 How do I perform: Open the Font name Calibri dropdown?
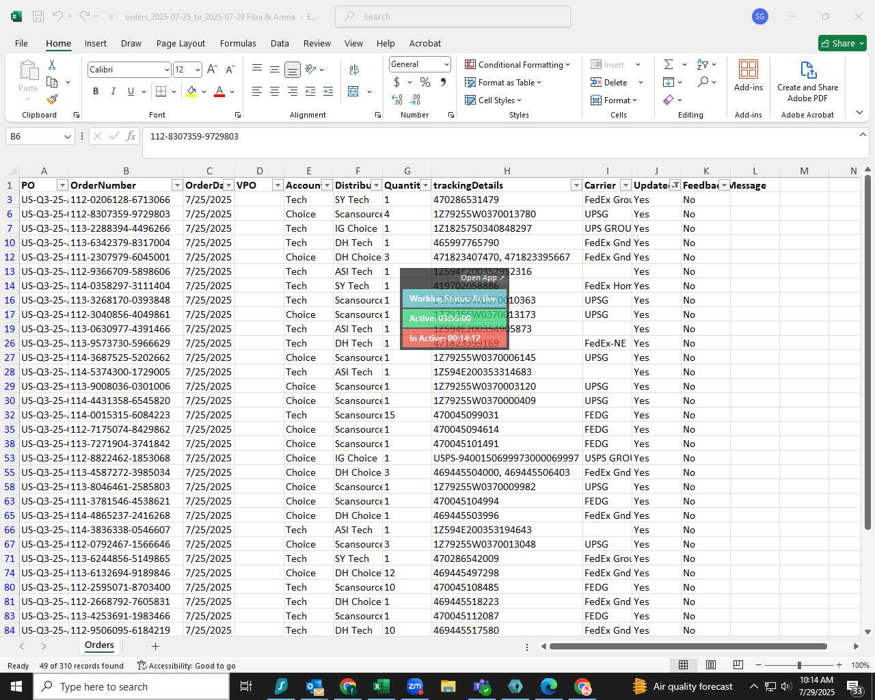click(x=166, y=70)
